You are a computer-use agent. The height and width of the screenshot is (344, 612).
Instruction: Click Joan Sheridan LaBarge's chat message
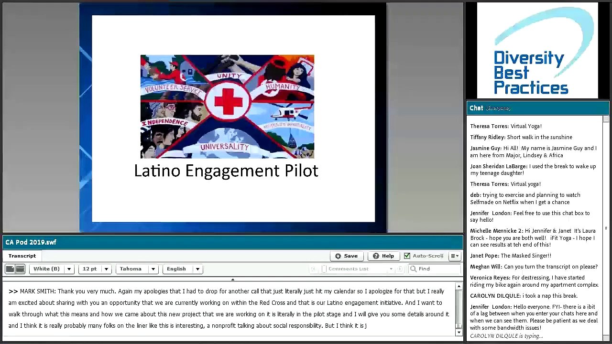[533, 170]
